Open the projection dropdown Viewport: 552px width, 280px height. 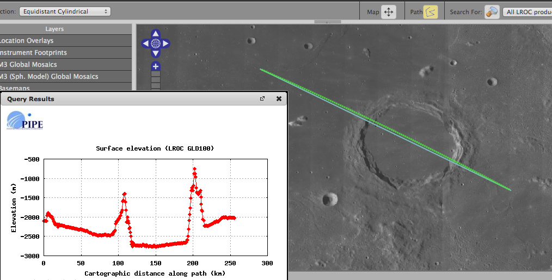pos(65,11)
